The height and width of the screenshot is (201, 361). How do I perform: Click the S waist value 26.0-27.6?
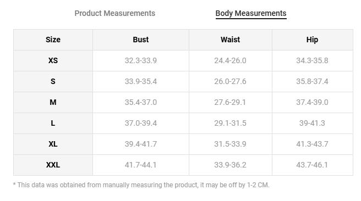click(230, 81)
